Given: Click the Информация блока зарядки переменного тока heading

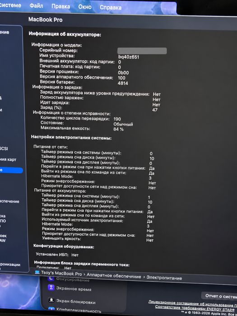Looking at the screenshot, I should (x=82, y=264).
